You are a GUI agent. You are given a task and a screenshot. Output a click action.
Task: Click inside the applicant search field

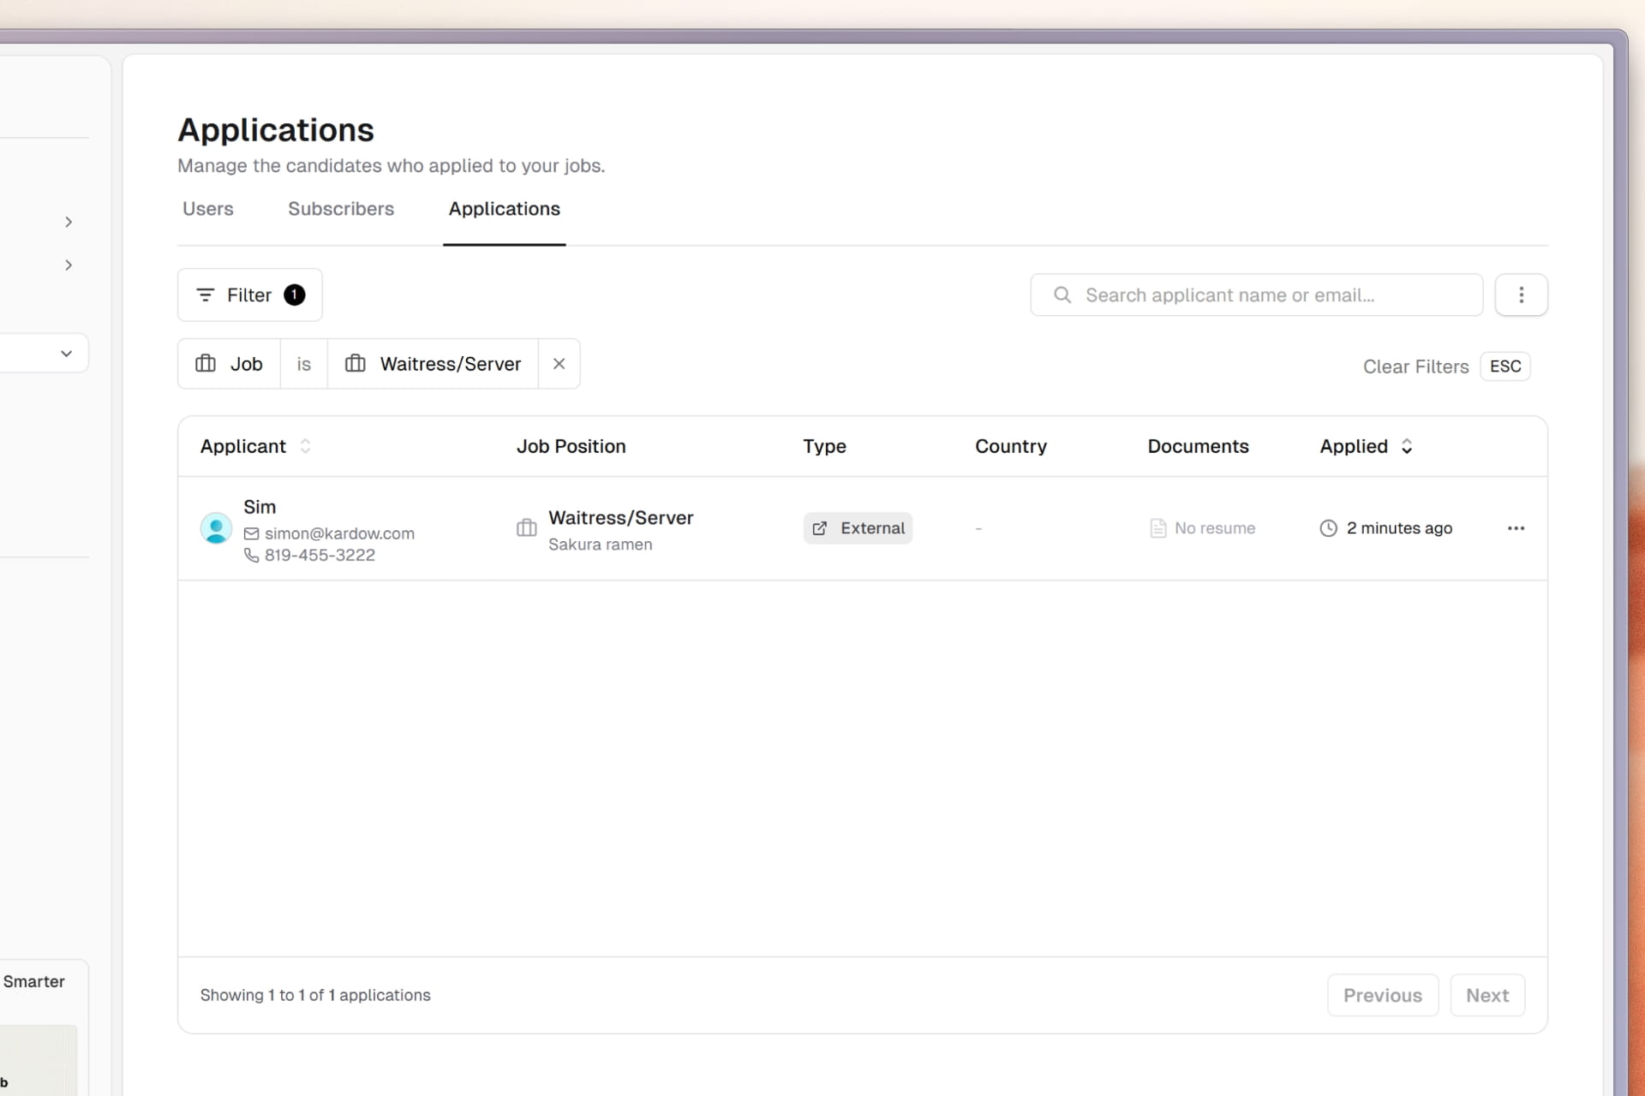coord(1242,295)
